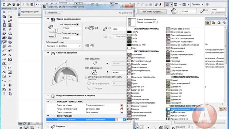229x129 pixels.
Task: Click the shell thickness field 120,0 in dialog
Action: pos(119,29)
